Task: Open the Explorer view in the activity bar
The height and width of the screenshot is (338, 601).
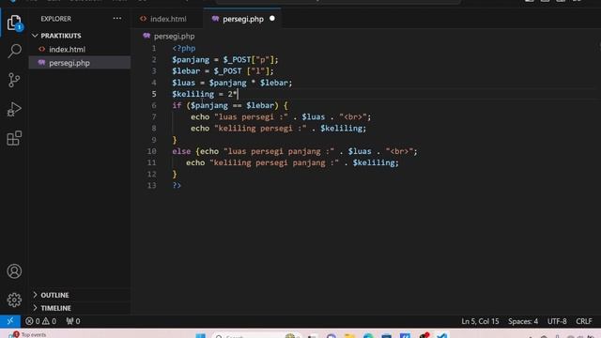Action: [x=15, y=23]
